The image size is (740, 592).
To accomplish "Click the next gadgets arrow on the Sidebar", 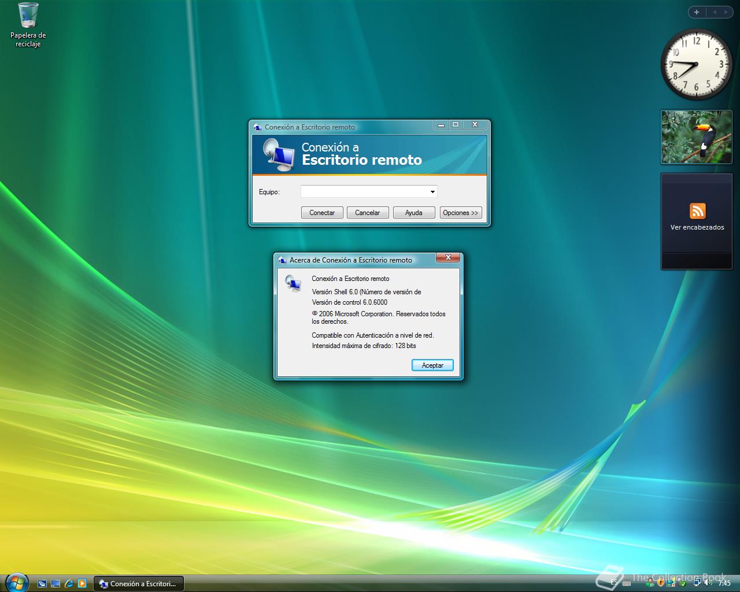I will click(726, 12).
